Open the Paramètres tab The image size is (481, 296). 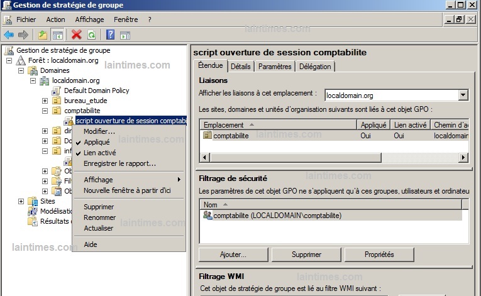[275, 67]
